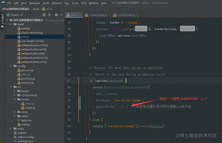This screenshot has width=222, height=143.
Task: Expand the static folder
Action: (x=11, y=128)
